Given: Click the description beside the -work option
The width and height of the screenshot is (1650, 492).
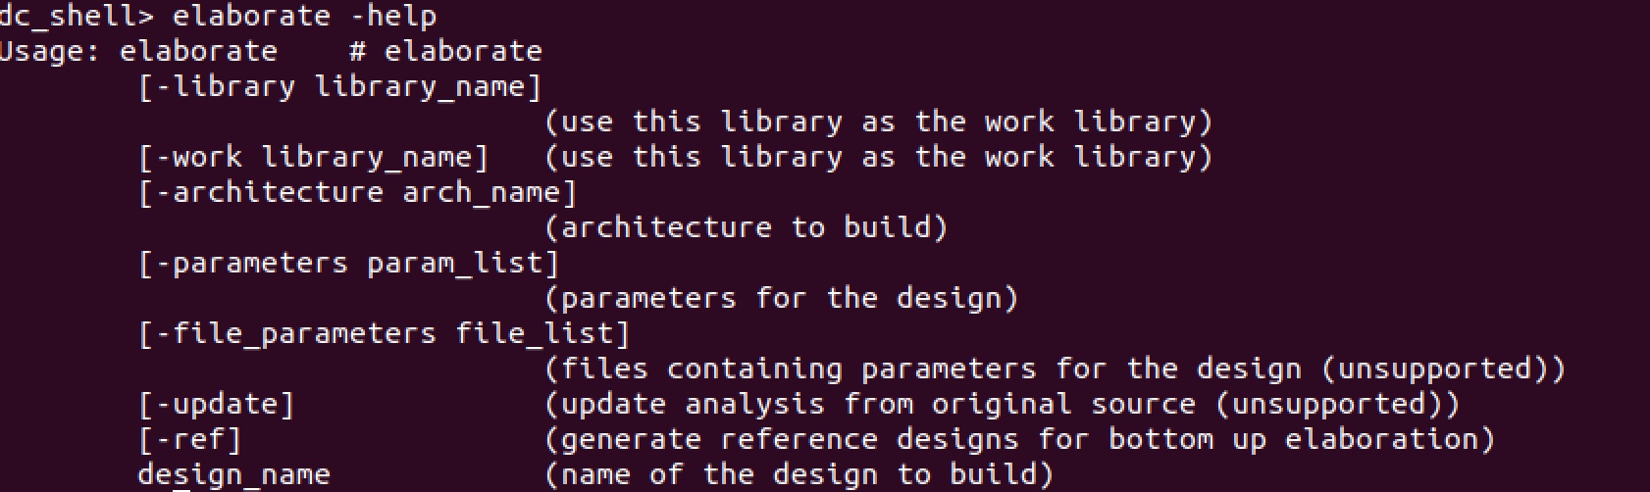Looking at the screenshot, I should click(878, 158).
